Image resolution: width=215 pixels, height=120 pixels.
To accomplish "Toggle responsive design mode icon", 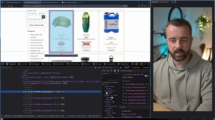I will (x=141, y=64).
